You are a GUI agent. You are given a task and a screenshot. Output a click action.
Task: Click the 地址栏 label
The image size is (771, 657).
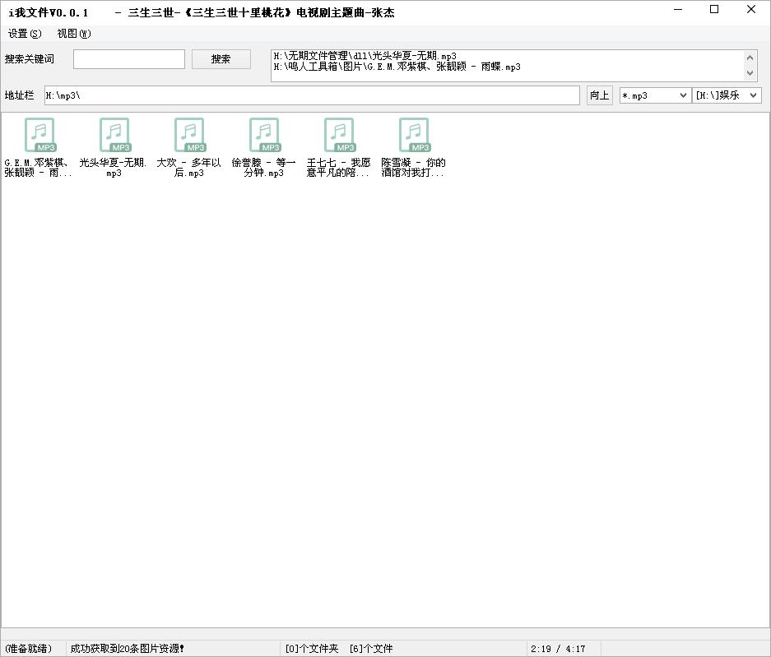coord(19,95)
